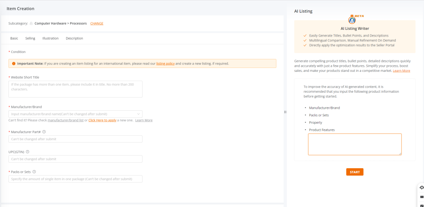Click inside the Product Features text area
The image size is (424, 207).
point(355,144)
